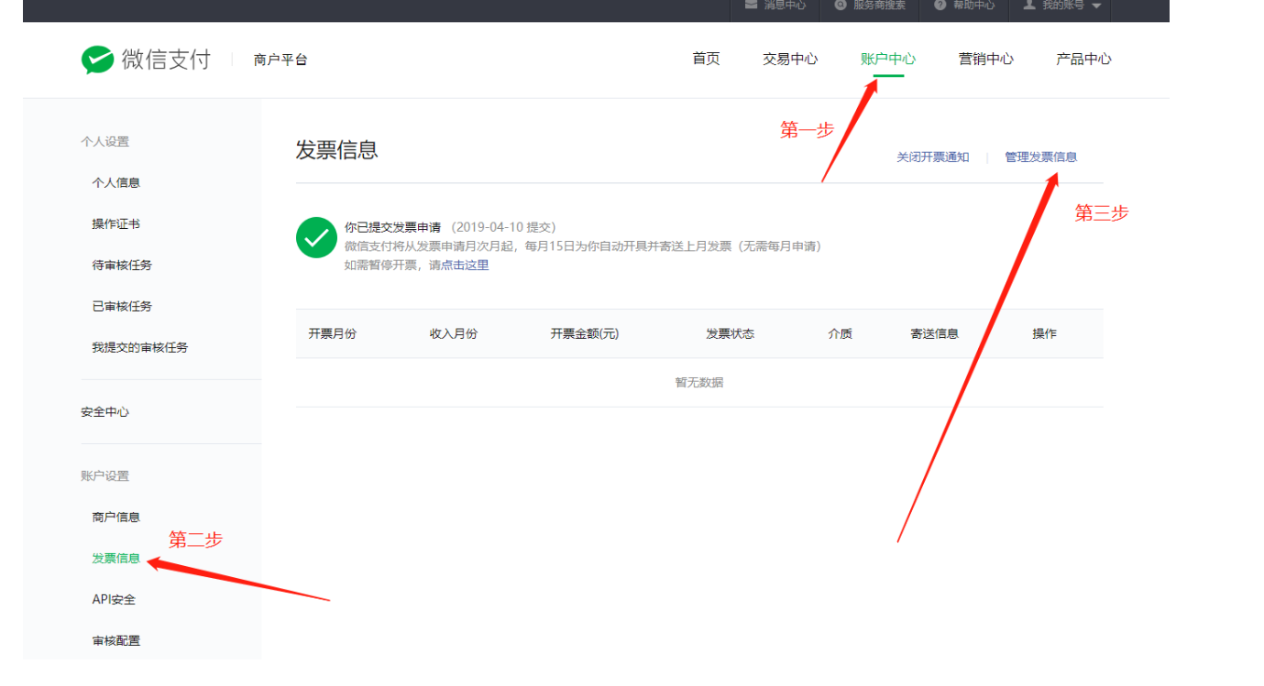Open the 交易中心 navigation tab
Image resolution: width=1264 pixels, height=686 pixels.
[x=790, y=59]
